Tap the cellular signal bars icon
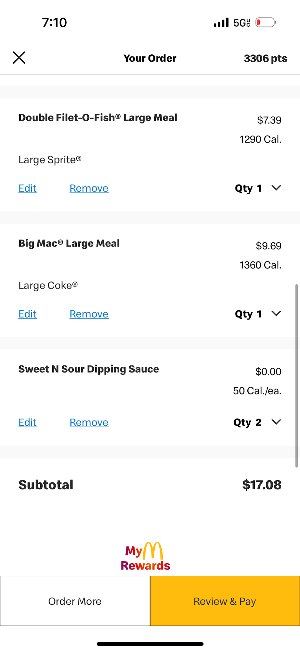Viewport: 300px width, 652px height. pyautogui.click(x=221, y=22)
